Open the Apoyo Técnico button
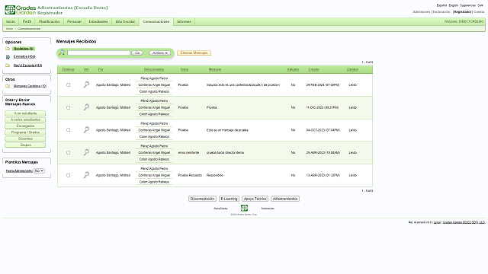This screenshot has height=274, width=488. coord(255,199)
